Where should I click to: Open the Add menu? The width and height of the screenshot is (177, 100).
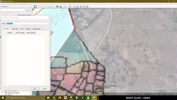click(19, 4)
